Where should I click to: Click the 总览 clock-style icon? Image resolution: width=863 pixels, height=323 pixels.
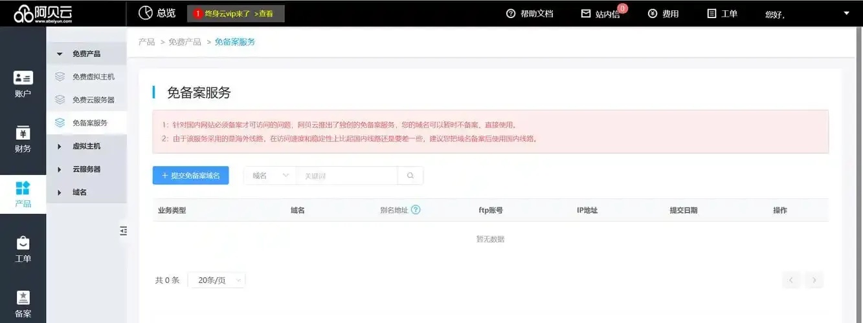pyautogui.click(x=145, y=13)
